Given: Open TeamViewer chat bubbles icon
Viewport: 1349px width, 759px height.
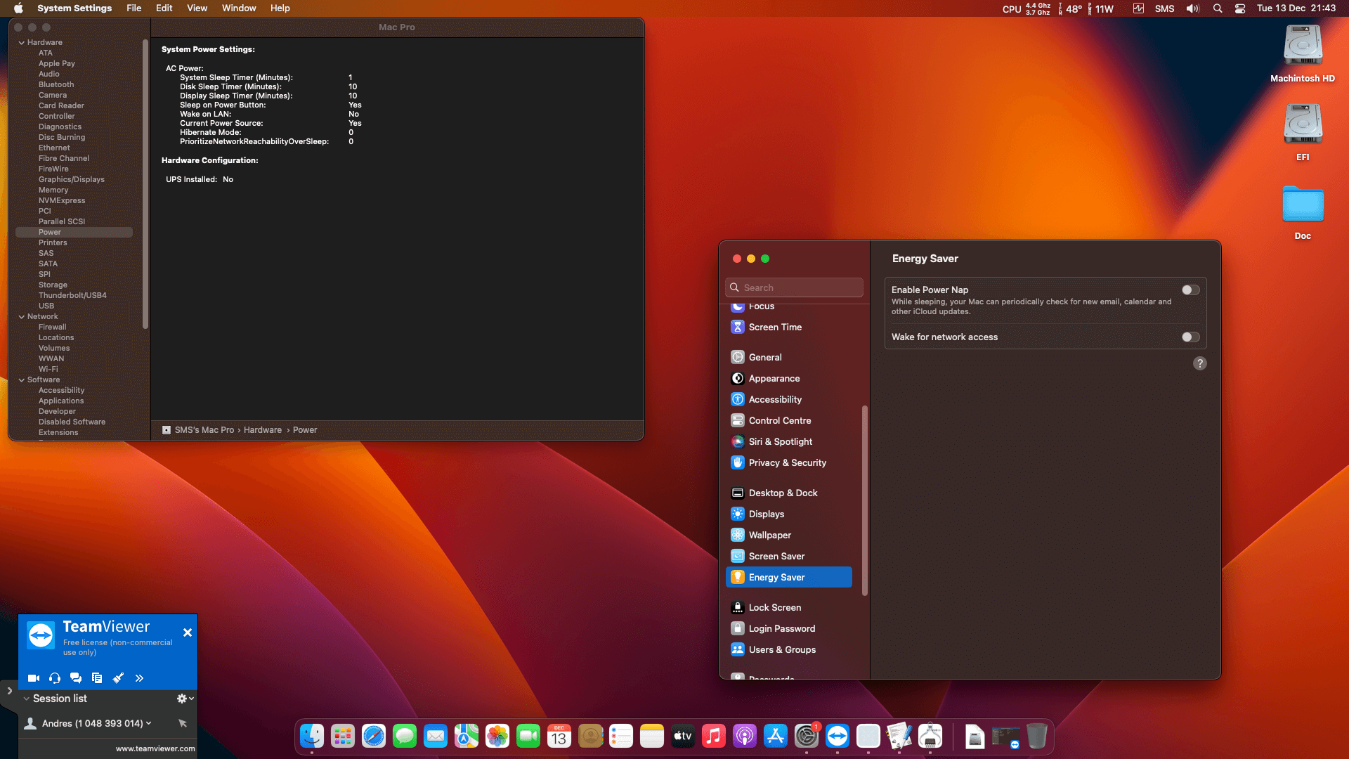Looking at the screenshot, I should (76, 678).
